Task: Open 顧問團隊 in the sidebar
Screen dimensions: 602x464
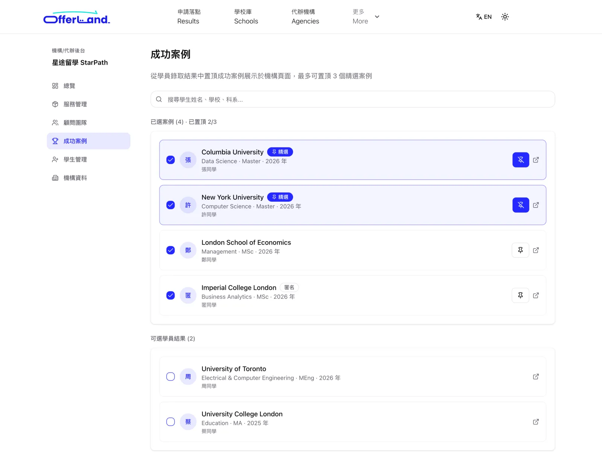Action: click(88, 123)
